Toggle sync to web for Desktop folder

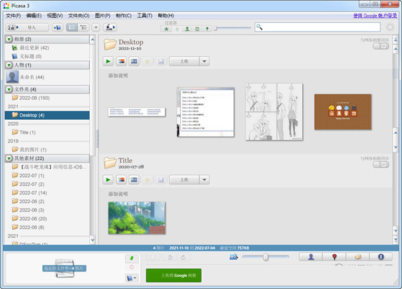pos(380,46)
